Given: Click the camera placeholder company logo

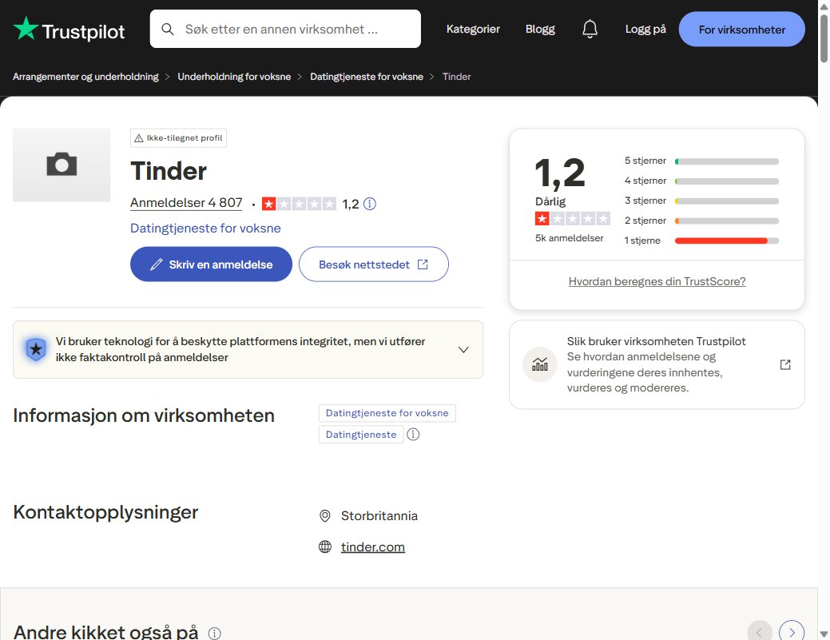Looking at the screenshot, I should 62,165.
